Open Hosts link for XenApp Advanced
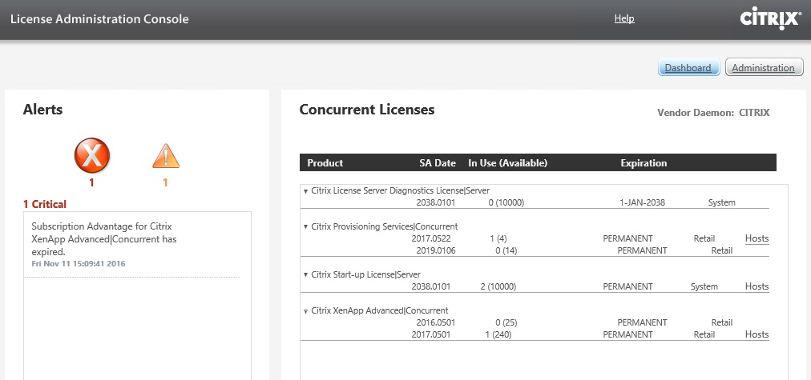The height and width of the screenshot is (380, 811). (x=757, y=334)
